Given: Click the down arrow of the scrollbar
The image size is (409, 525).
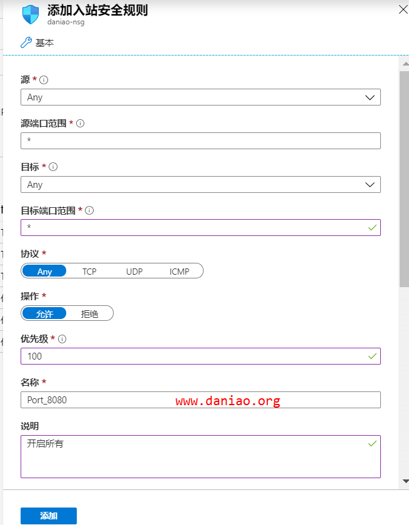Looking at the screenshot, I should pos(405,481).
